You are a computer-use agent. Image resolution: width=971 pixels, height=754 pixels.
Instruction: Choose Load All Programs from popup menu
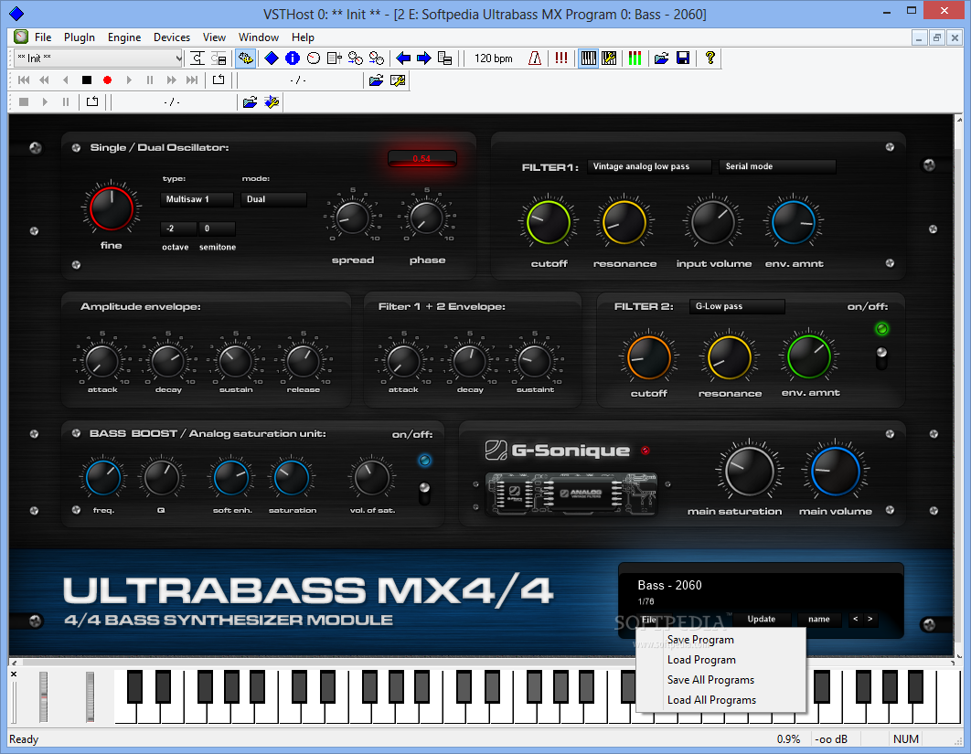coord(721,700)
